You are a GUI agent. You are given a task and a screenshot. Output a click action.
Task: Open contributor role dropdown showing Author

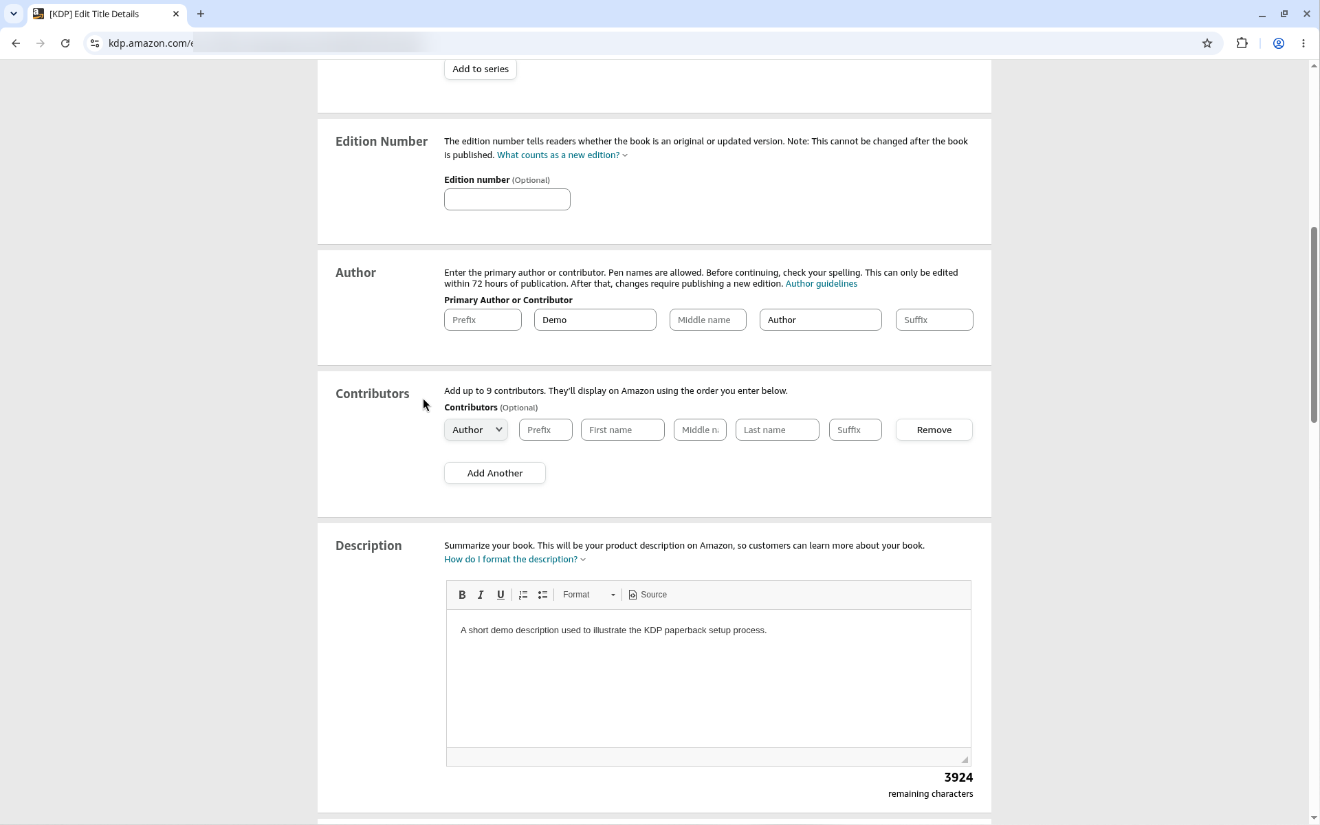pos(476,430)
